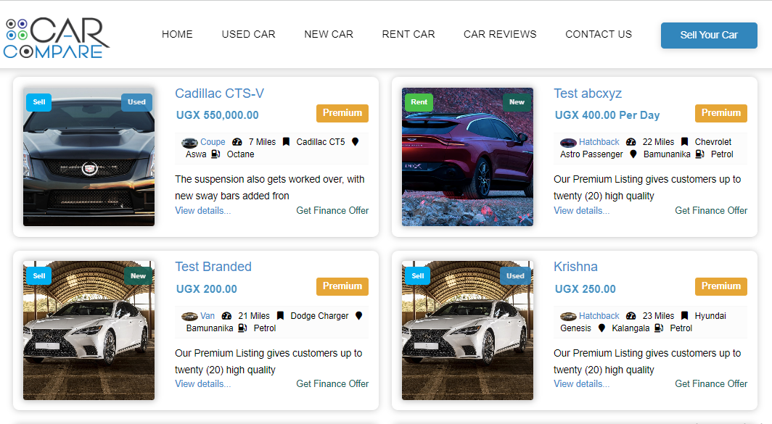Click the UGX 550,000.00 price
The width and height of the screenshot is (772, 424).
217,115
